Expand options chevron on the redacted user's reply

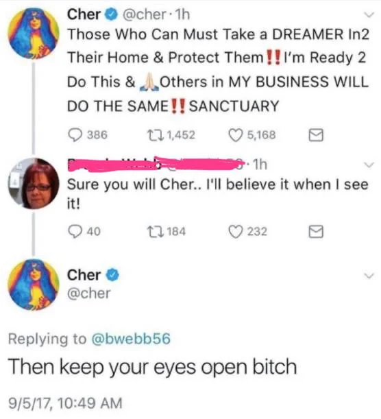pos(369,165)
